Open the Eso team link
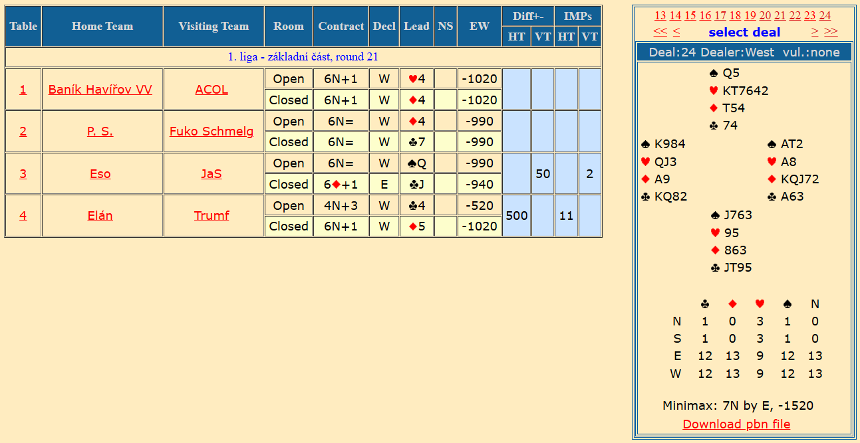The image size is (860, 443). click(x=100, y=173)
